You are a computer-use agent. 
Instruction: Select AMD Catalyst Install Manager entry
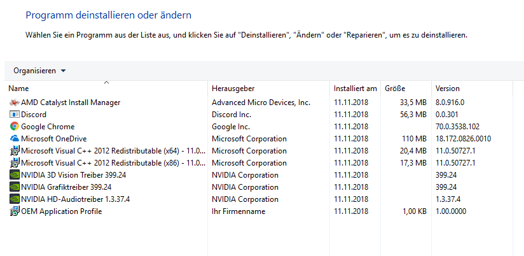[71, 103]
